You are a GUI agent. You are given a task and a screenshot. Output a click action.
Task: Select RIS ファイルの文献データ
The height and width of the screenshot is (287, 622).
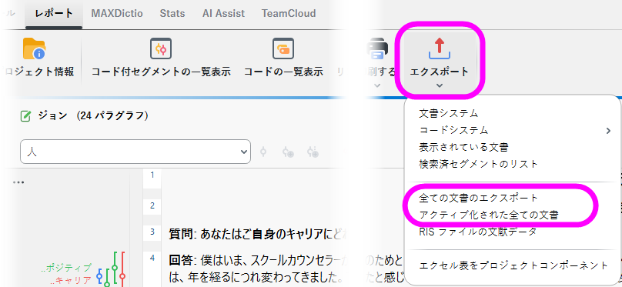477,232
